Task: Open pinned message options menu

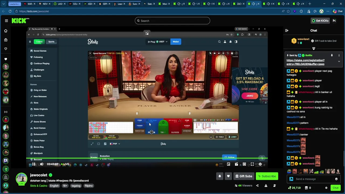Action: (339, 55)
